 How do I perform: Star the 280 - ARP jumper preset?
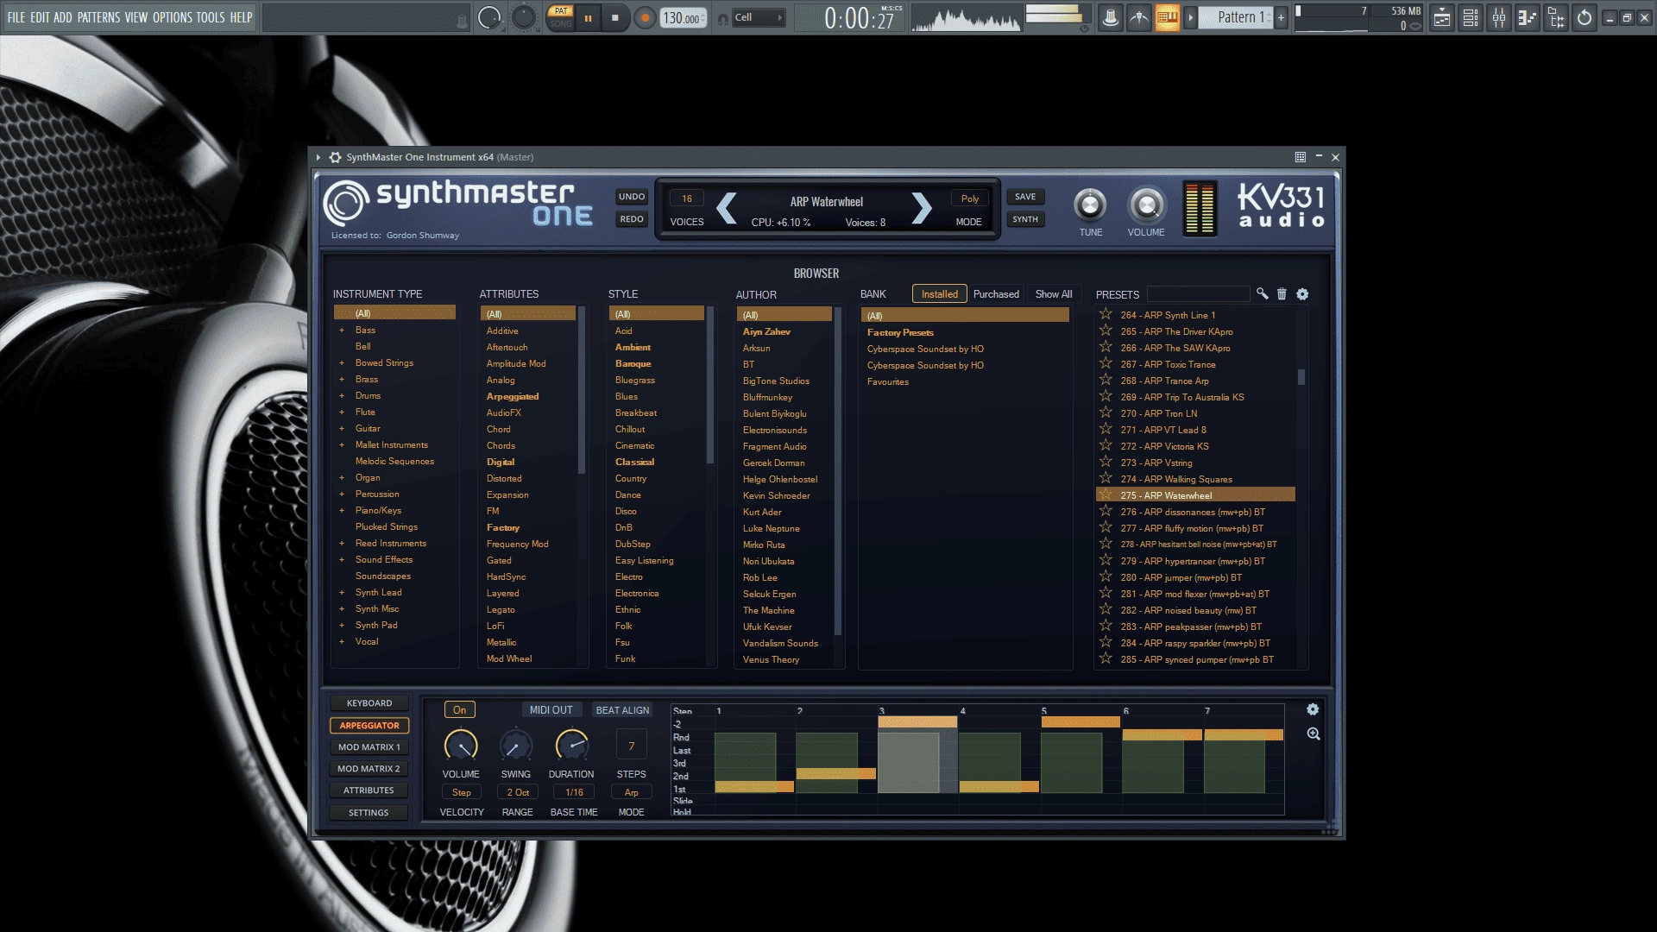pyautogui.click(x=1106, y=576)
